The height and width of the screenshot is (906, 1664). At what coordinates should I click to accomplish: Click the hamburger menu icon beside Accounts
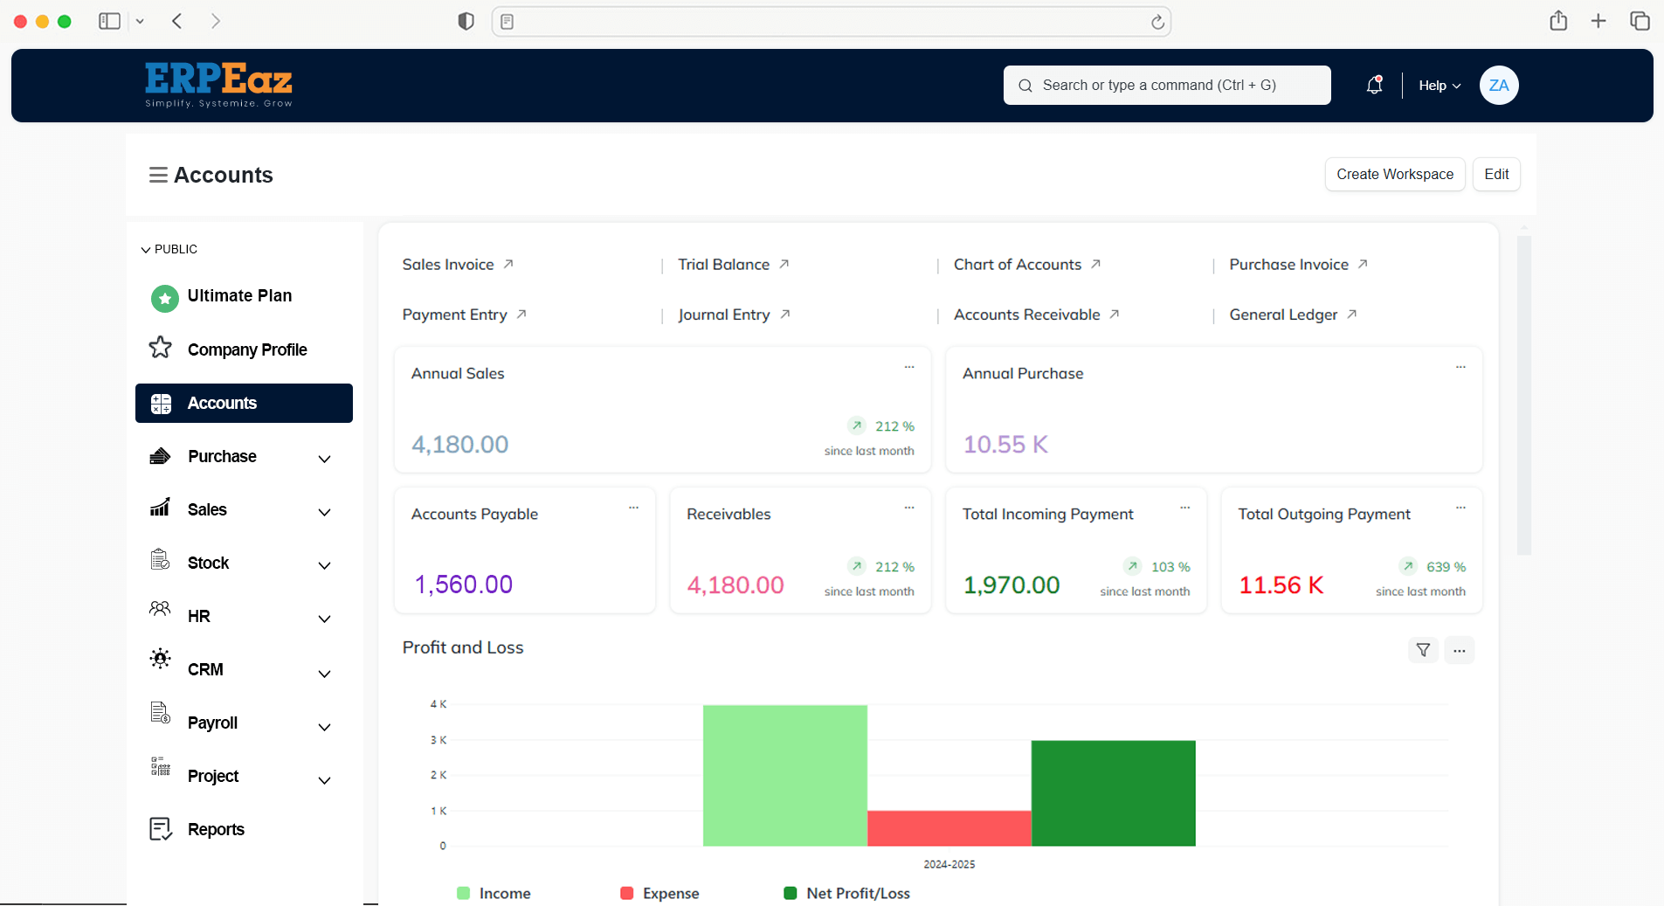click(158, 176)
